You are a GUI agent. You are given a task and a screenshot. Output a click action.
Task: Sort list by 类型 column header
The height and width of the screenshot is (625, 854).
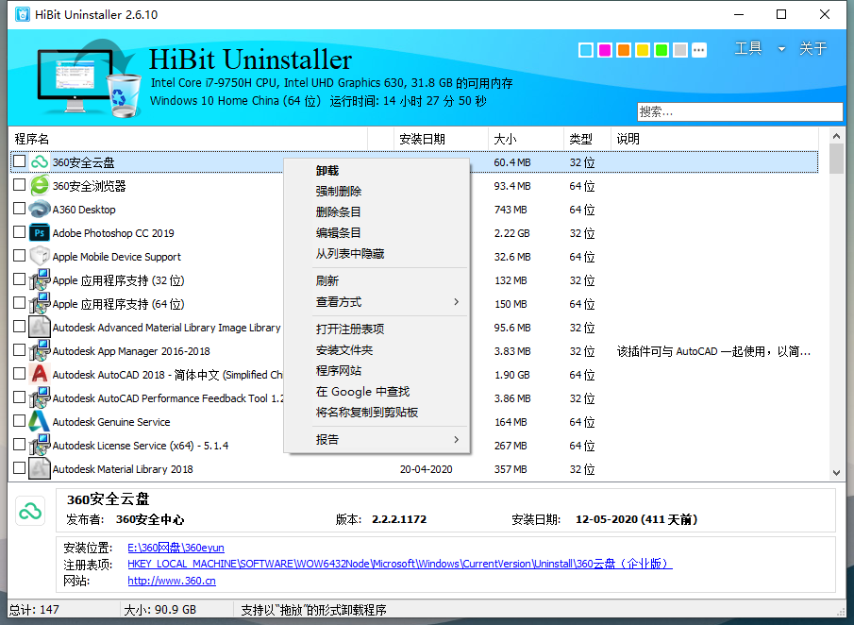(x=587, y=139)
